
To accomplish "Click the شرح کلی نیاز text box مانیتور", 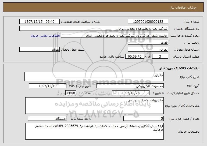I will (x=94, y=77).
